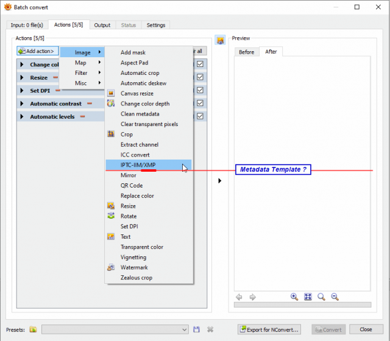Viewport: 390px width, 341px height.
Task: Click the preview progress bar below the arrows
Action: pyautogui.click(x=303, y=304)
